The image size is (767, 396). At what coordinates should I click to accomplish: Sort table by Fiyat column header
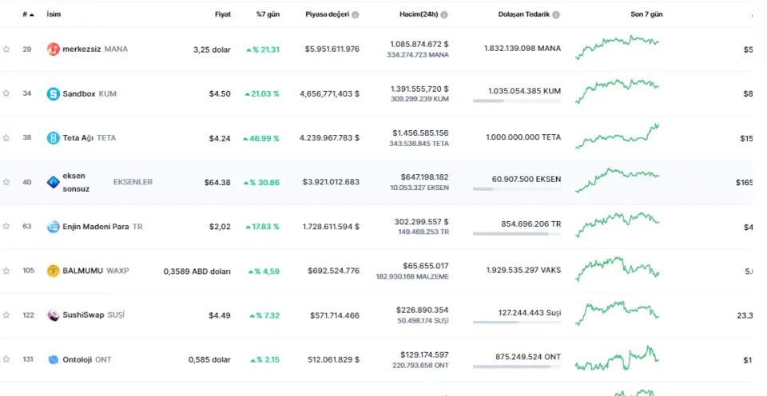point(222,14)
